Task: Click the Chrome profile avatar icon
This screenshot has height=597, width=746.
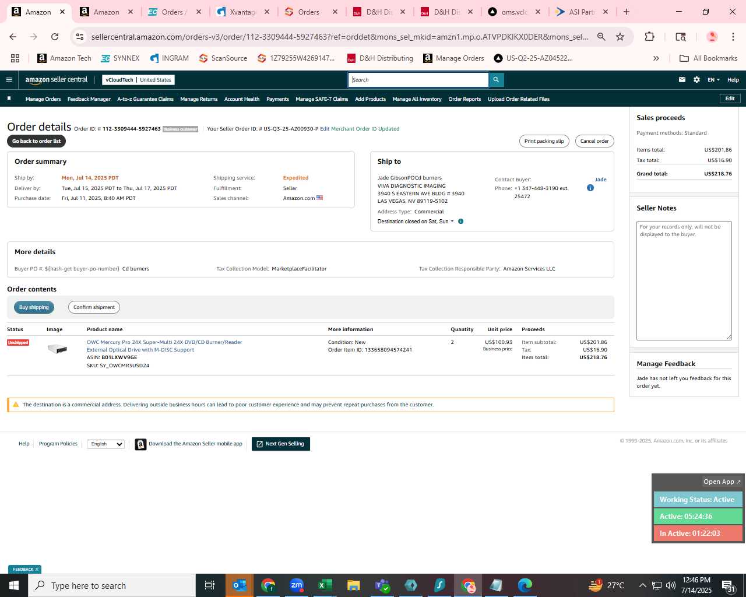Action: tap(712, 37)
